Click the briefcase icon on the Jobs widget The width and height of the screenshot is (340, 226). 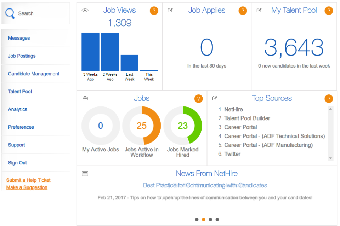pos(85,99)
